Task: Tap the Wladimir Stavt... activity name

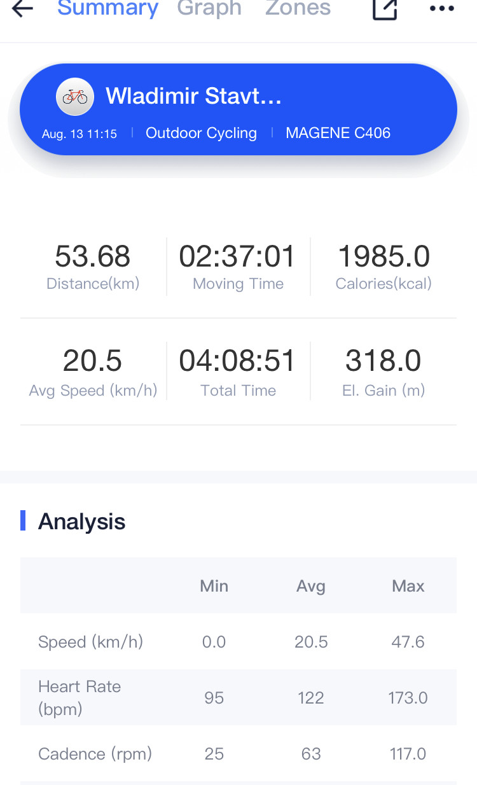Action: [x=193, y=96]
